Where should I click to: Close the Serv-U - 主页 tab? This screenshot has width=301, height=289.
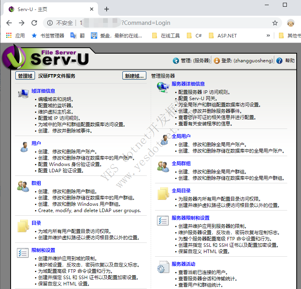[92, 9]
